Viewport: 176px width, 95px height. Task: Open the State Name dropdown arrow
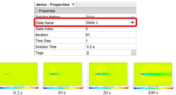[132, 23]
